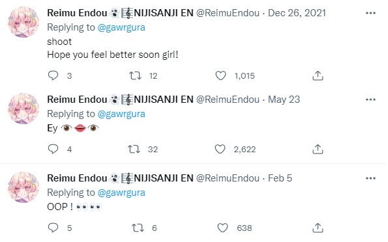
Task: Open @gawrgura mention in the first tweet
Action: [121, 28]
